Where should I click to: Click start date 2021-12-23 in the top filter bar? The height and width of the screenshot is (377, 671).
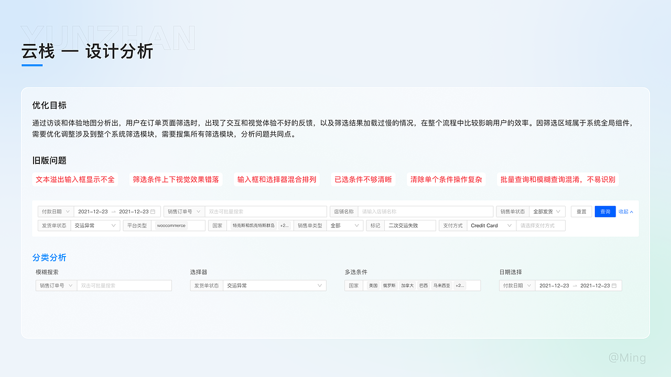click(93, 212)
